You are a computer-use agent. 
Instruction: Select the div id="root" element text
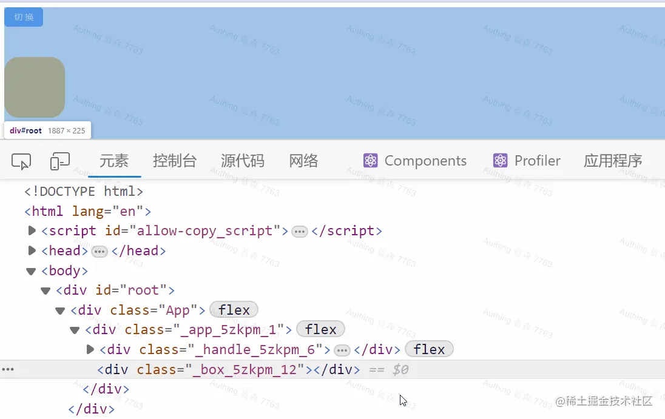pyautogui.click(x=115, y=290)
